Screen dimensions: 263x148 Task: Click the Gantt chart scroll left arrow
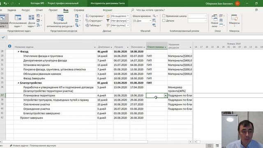(x=195, y=142)
